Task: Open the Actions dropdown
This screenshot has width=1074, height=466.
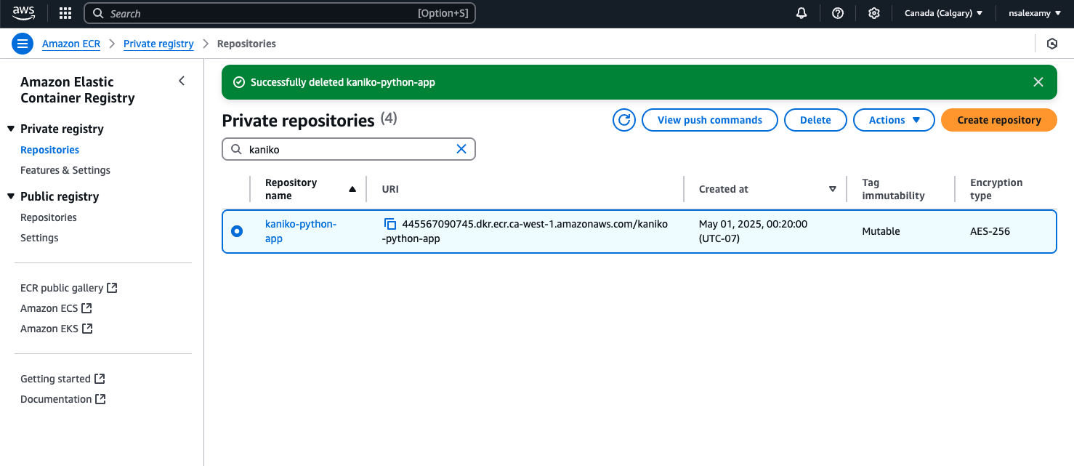Action: (x=894, y=120)
